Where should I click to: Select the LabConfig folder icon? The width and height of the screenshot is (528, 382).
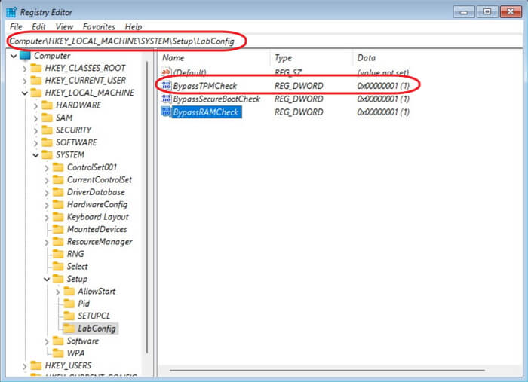point(69,329)
